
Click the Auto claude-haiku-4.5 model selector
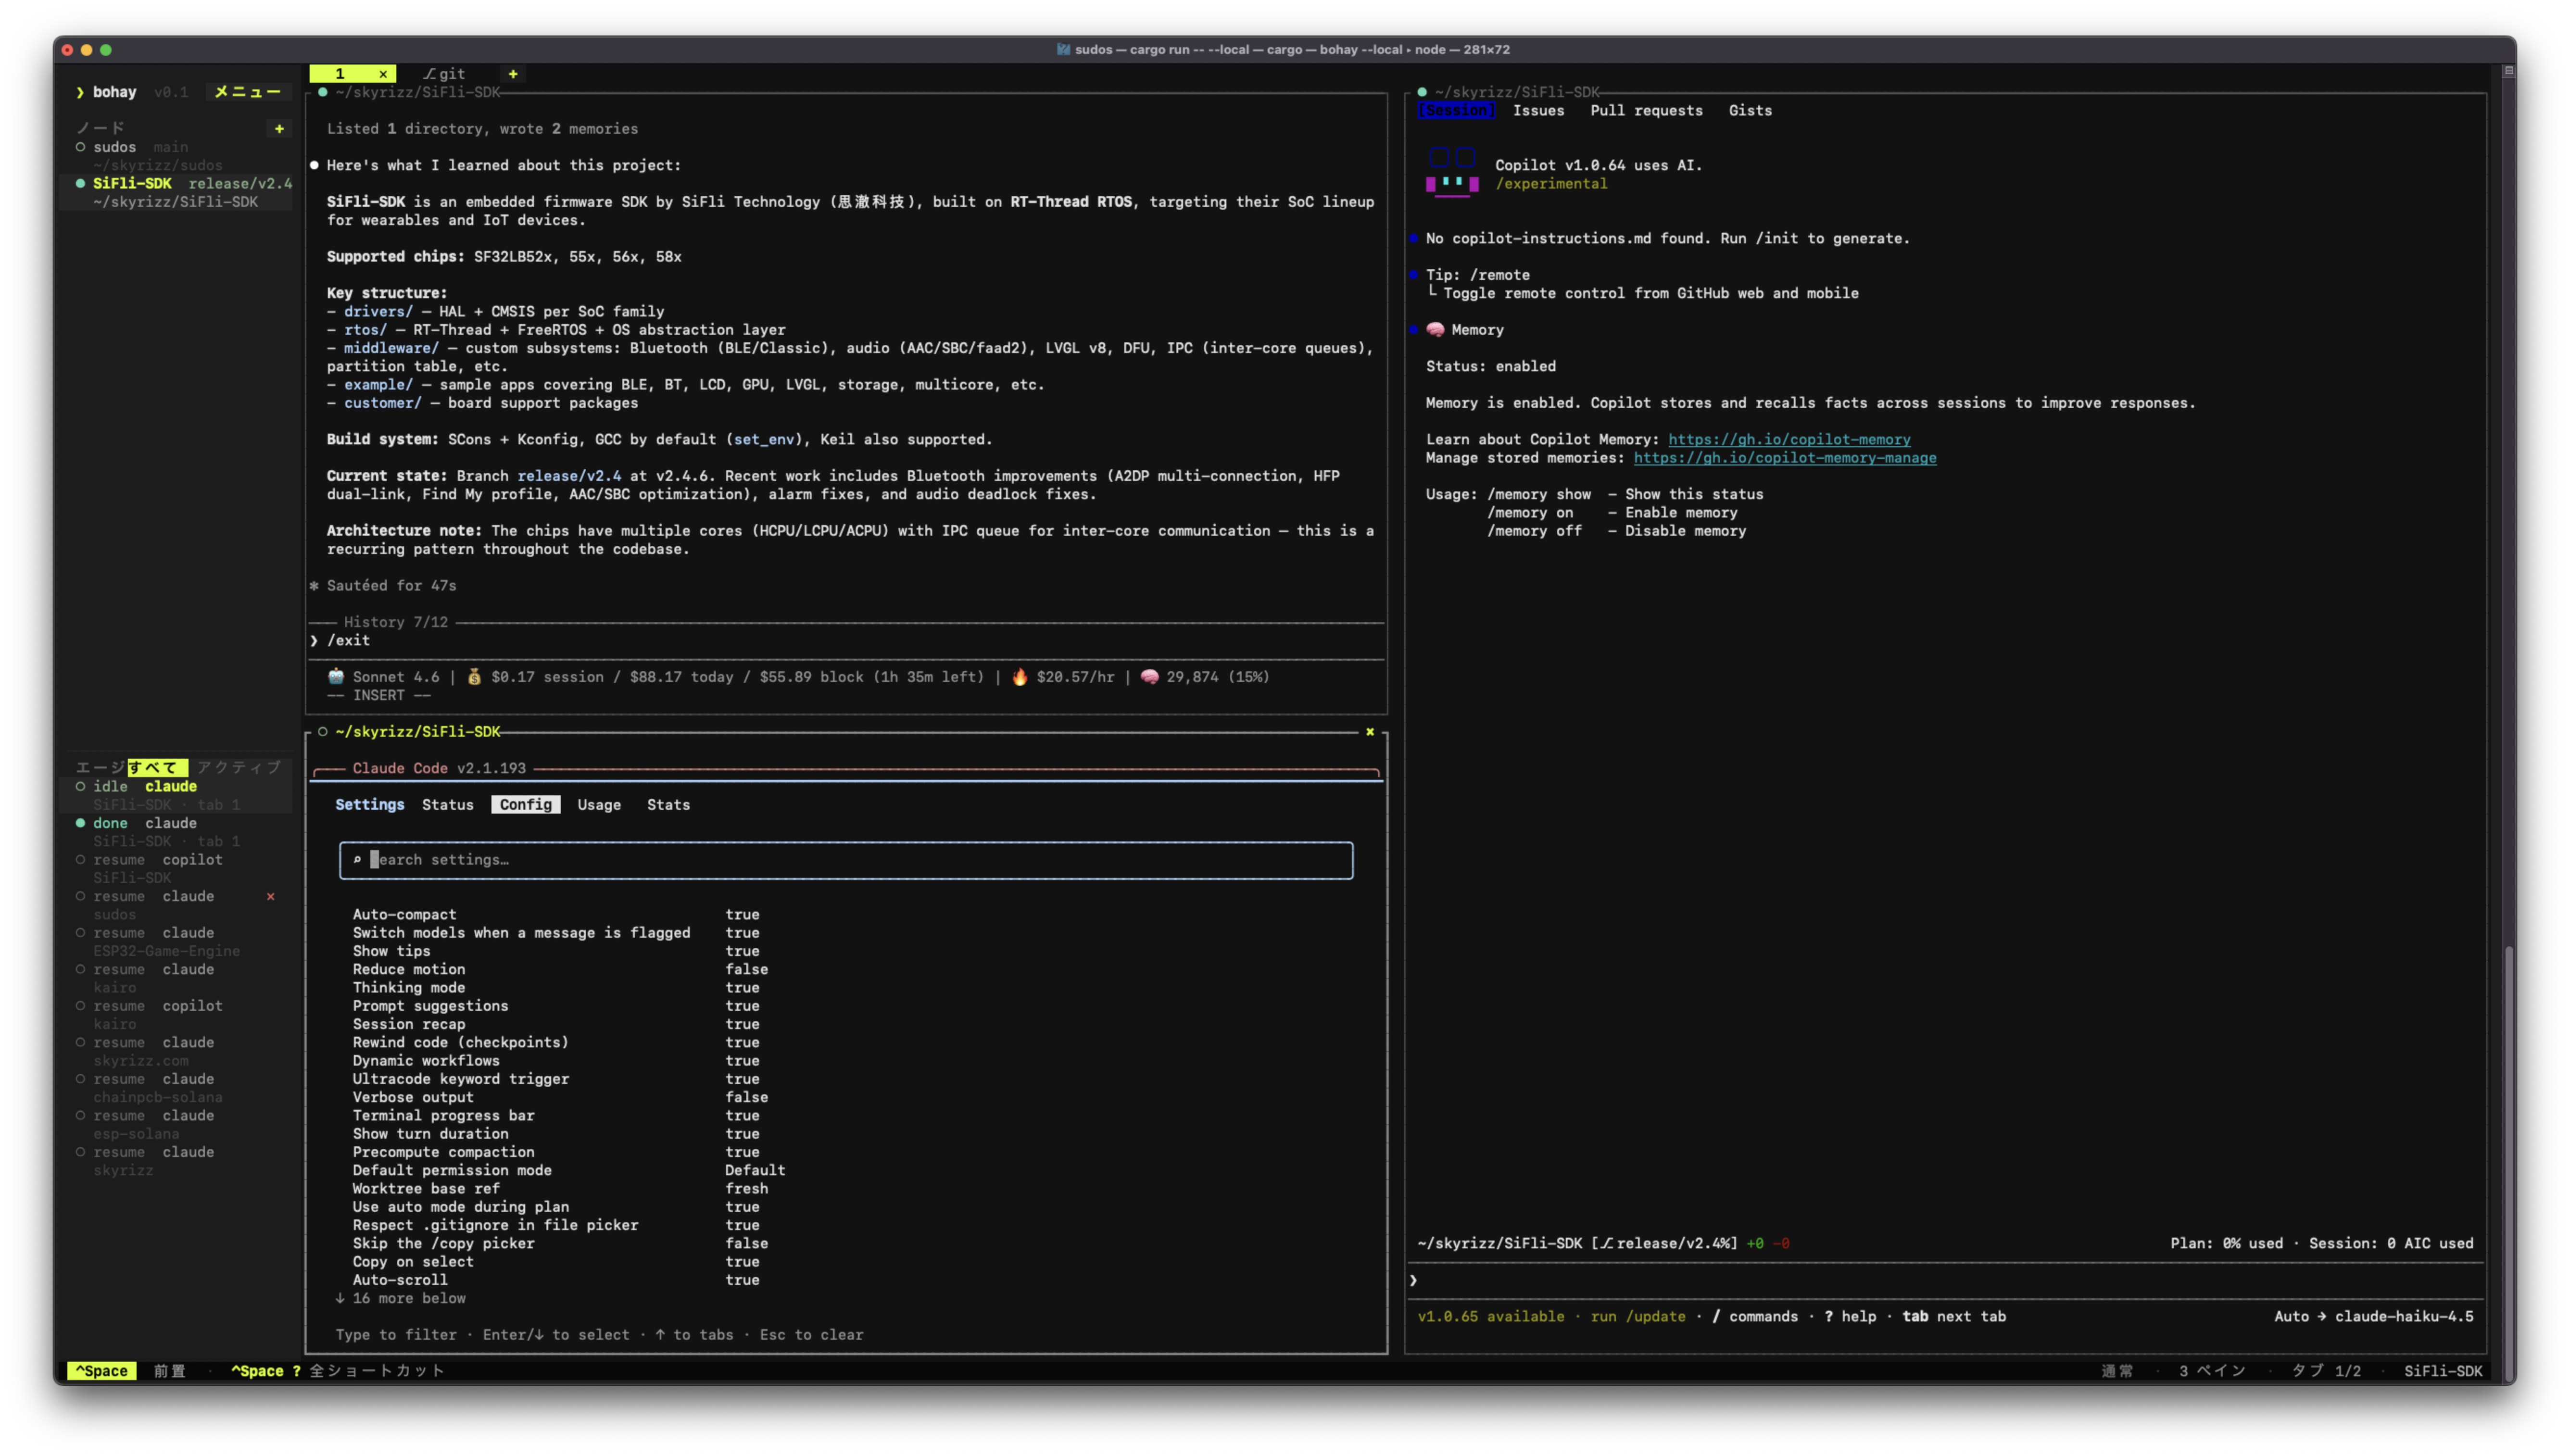2373,1316
